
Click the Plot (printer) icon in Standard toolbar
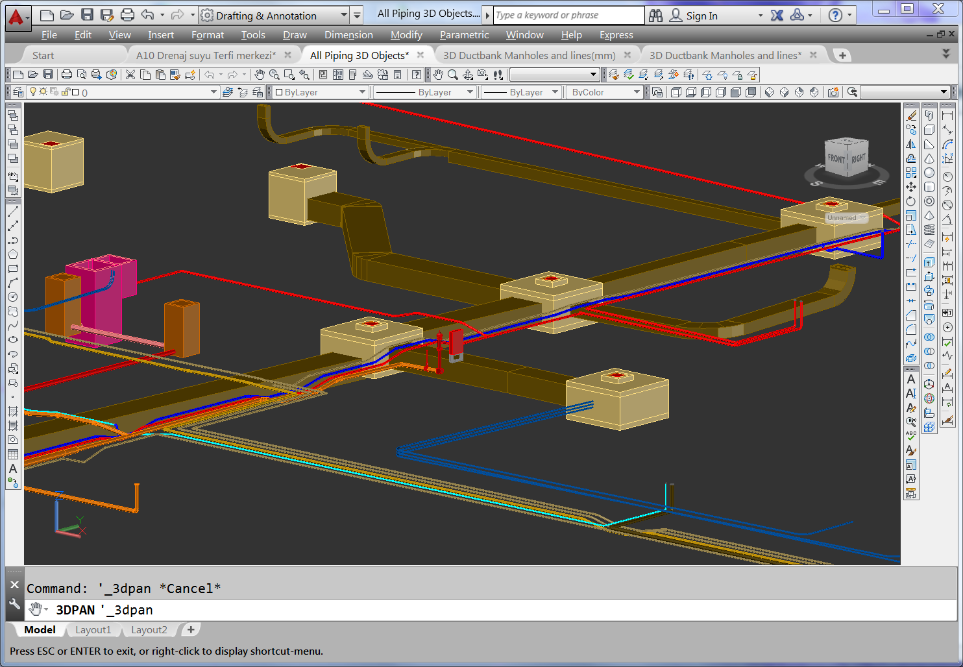(67, 75)
